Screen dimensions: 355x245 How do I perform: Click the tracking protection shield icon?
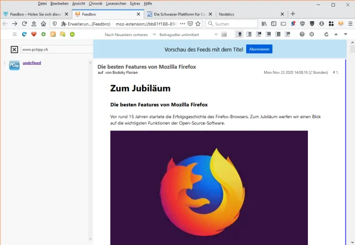point(54,24)
